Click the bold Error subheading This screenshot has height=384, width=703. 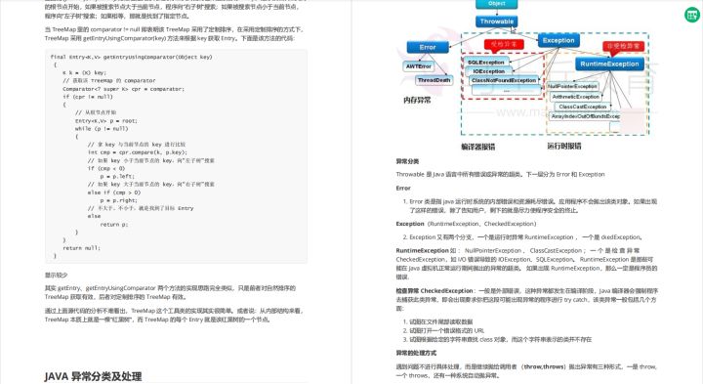[x=403, y=188]
